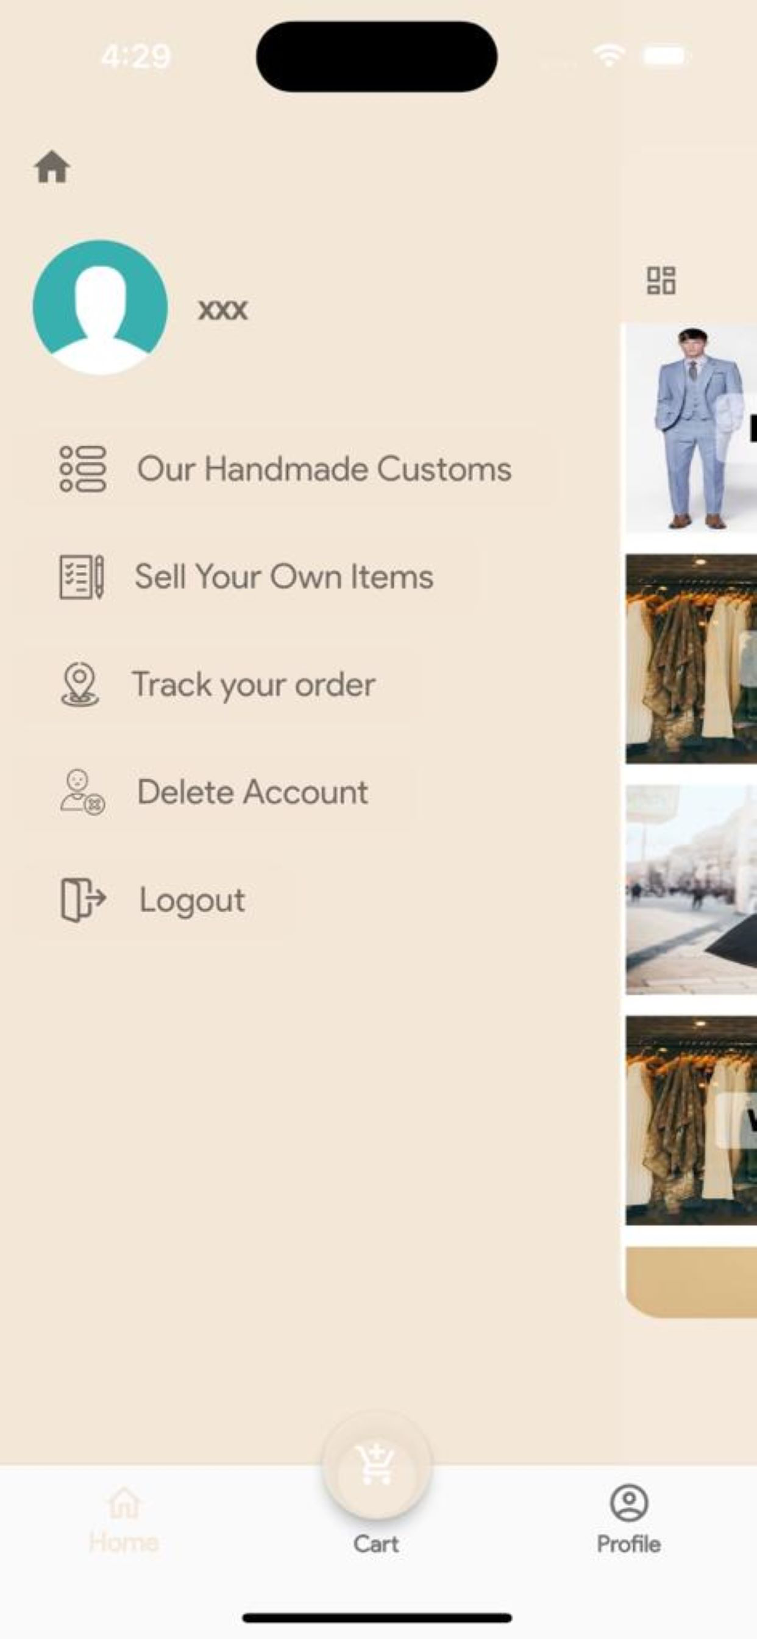This screenshot has width=757, height=1639.
Task: Tap the Cart label in bottom bar
Action: [376, 1543]
